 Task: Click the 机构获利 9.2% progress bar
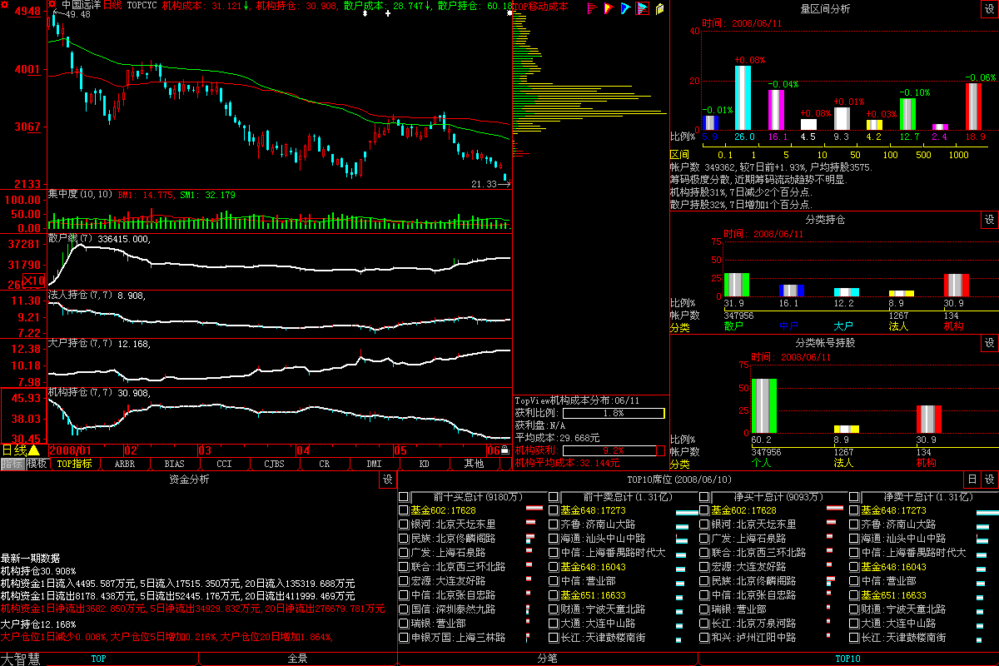click(x=614, y=450)
